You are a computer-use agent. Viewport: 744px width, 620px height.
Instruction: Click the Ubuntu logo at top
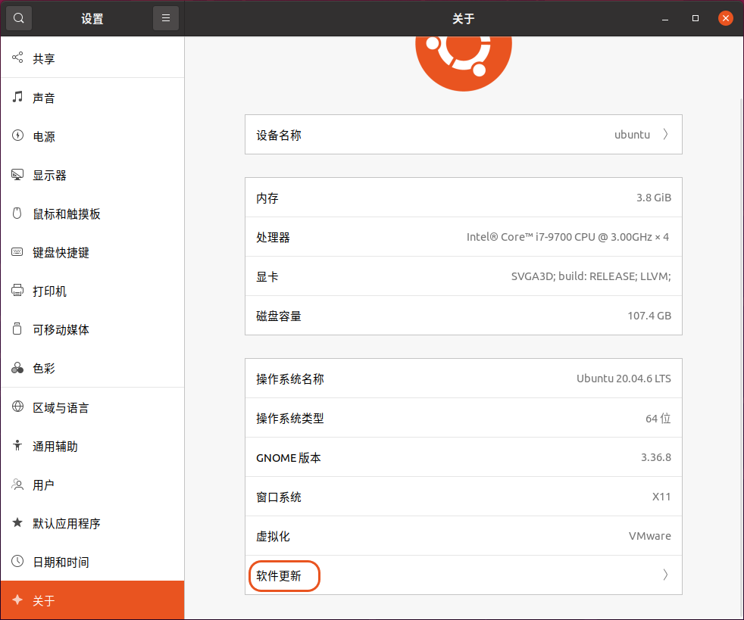[x=464, y=64]
